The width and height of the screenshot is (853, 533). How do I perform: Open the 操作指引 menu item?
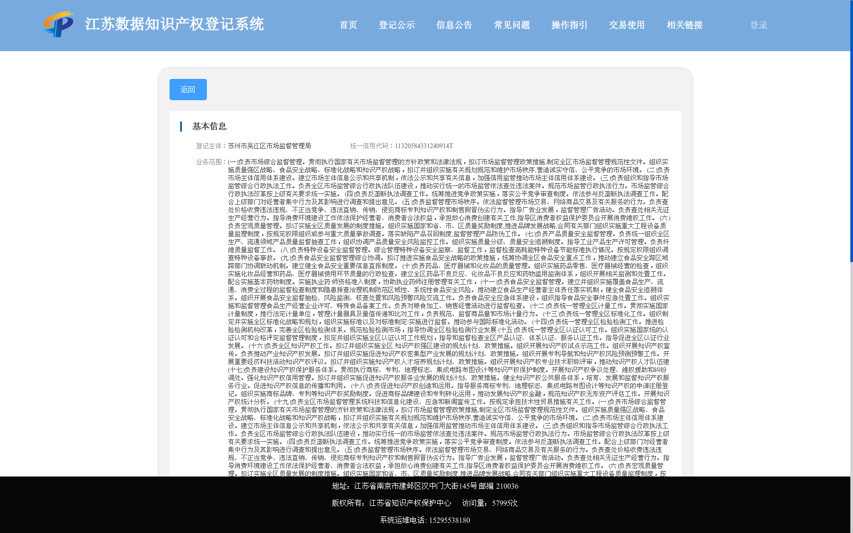[570, 25]
